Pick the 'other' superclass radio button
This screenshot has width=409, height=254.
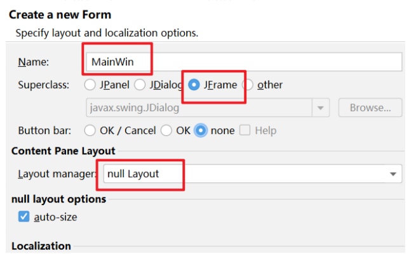coord(247,84)
